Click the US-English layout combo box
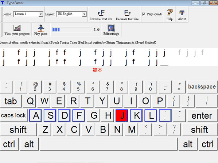Screen dimensions: 218x163 click(x=71, y=14)
